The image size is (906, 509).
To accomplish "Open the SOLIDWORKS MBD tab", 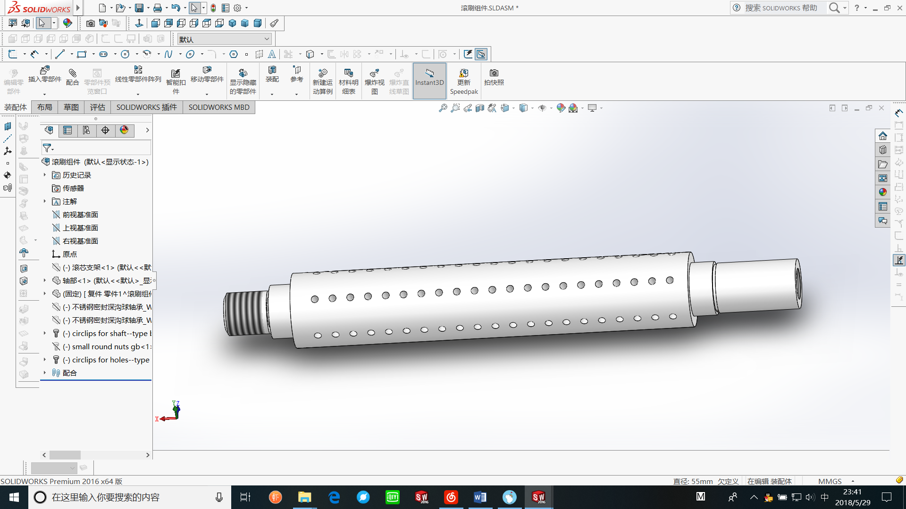I will (x=219, y=107).
